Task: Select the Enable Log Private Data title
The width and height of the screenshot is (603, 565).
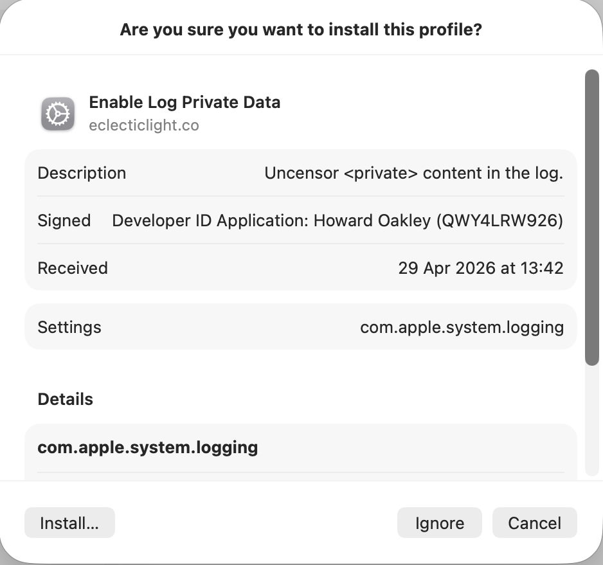Action: coord(184,102)
